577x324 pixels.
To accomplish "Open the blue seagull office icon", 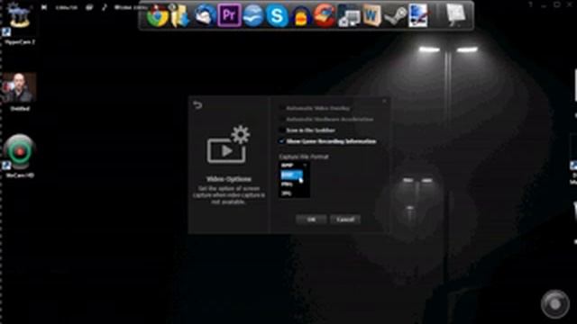I will click(252, 16).
